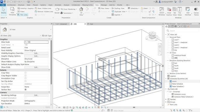This screenshot has height=112, width=200.
Task: Switch to the Architecture ribbon tab
Action: pos(11,5)
